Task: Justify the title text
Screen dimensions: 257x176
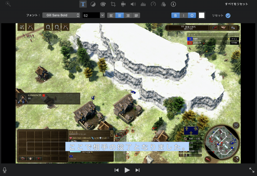Action: point(136,16)
